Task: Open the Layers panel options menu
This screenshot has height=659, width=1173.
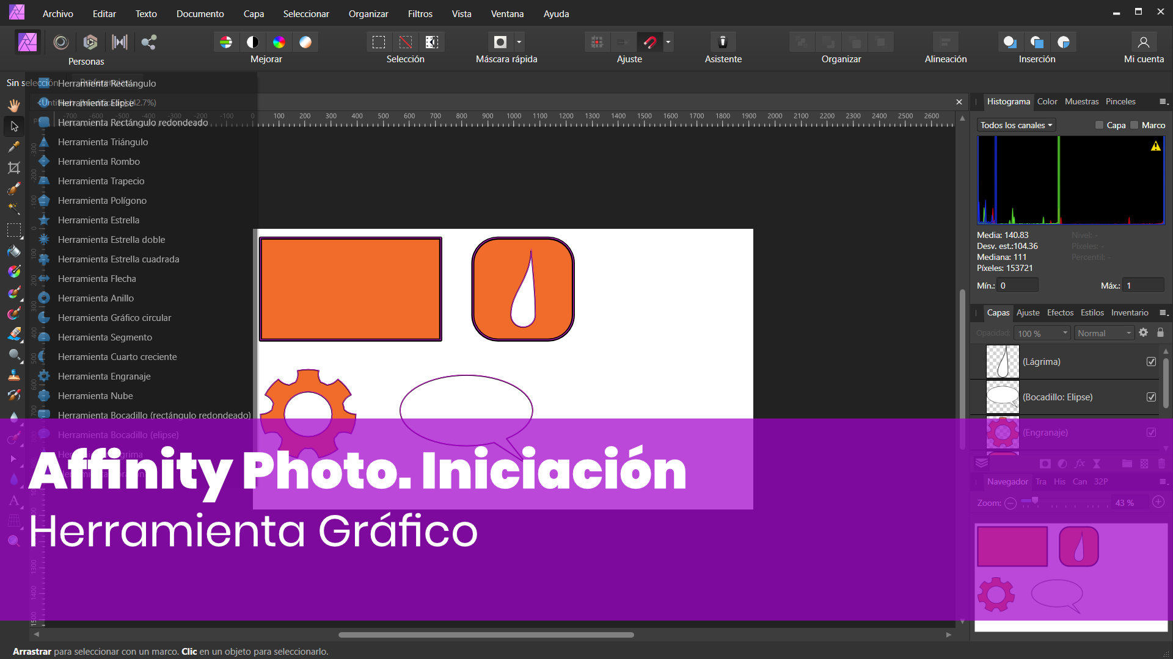Action: click(1163, 313)
